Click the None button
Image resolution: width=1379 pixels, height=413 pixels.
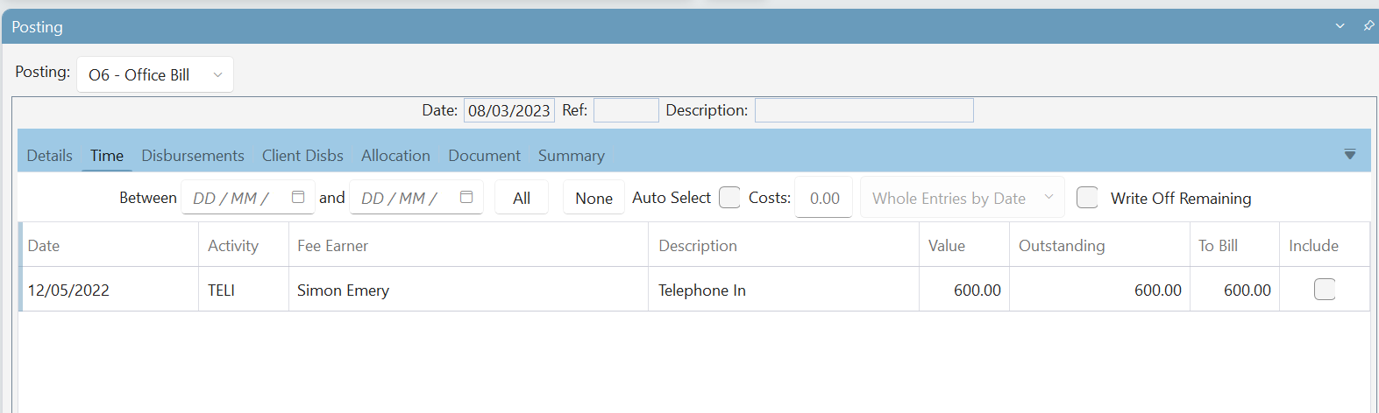594,198
